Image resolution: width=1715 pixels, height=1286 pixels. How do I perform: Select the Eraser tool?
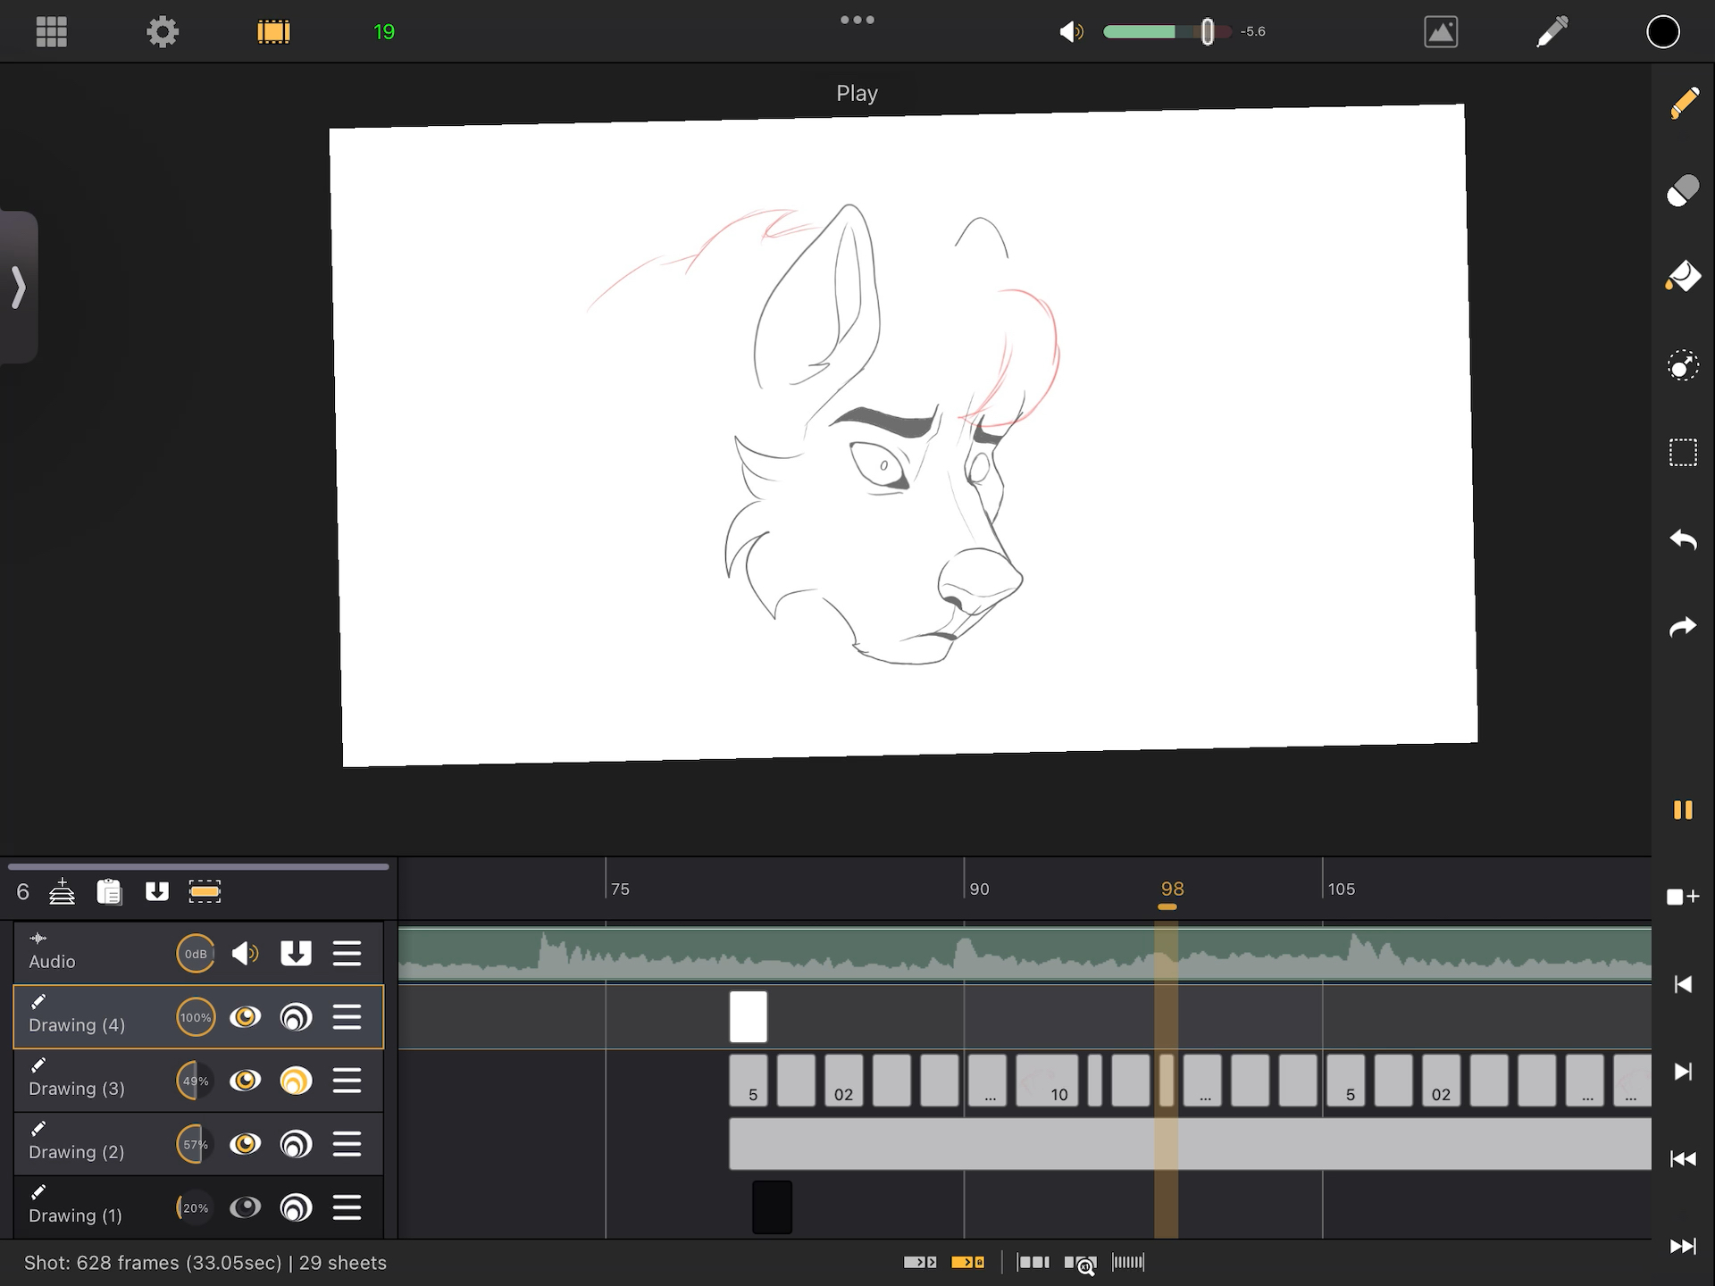pyautogui.click(x=1684, y=190)
